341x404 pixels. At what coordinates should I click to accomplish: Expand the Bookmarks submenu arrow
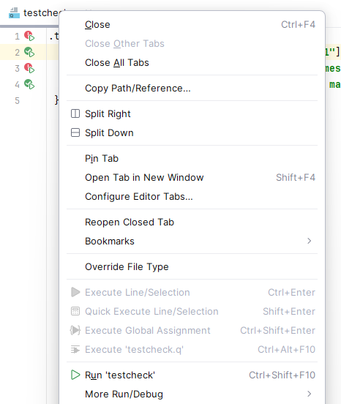click(309, 241)
